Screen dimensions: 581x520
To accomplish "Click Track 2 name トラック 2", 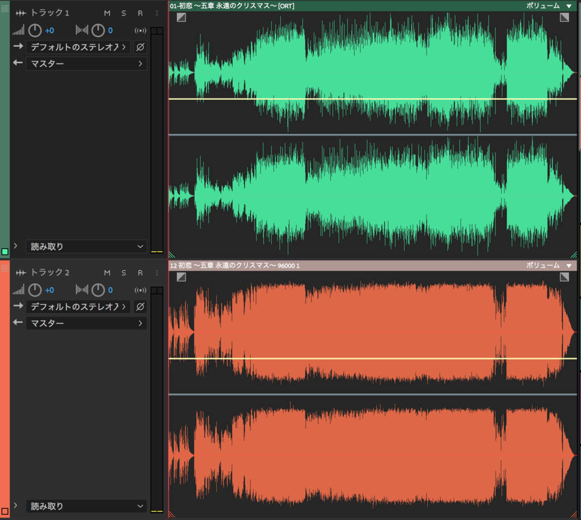I will click(x=50, y=273).
